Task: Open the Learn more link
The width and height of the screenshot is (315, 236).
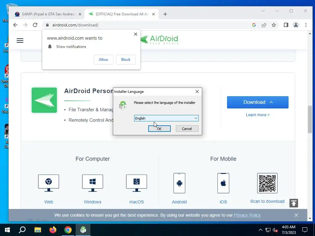Action: (257, 115)
